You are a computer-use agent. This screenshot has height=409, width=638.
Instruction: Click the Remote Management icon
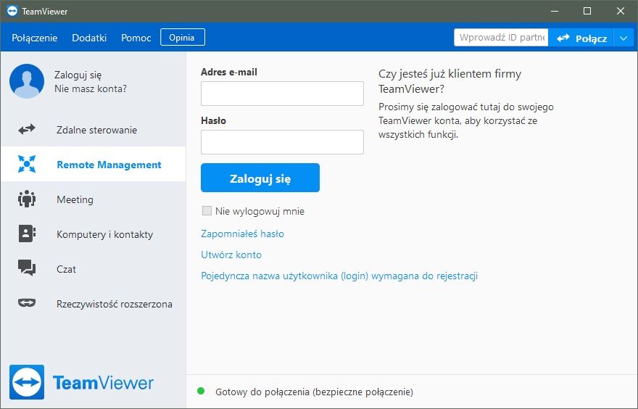(27, 164)
